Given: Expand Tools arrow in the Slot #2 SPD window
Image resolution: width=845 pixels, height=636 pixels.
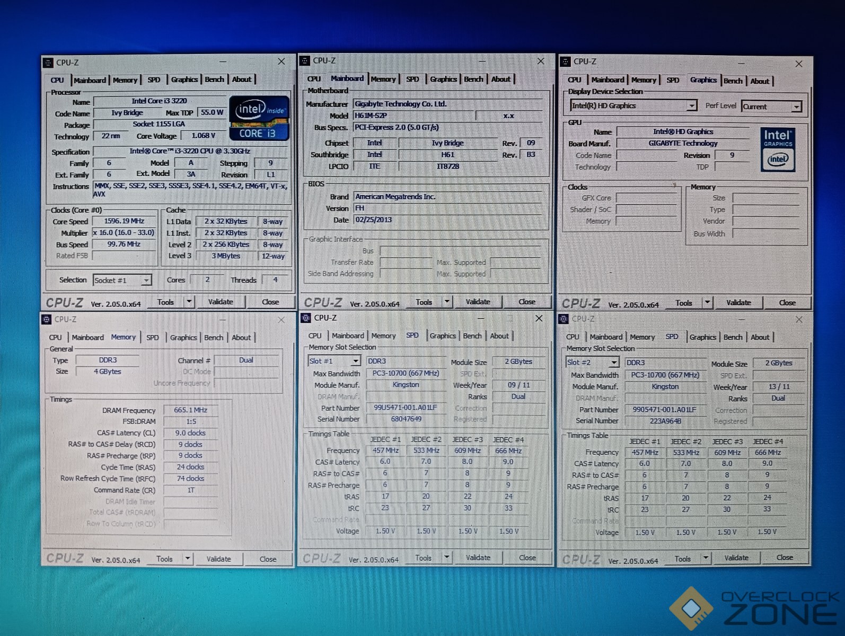Looking at the screenshot, I should click(706, 558).
